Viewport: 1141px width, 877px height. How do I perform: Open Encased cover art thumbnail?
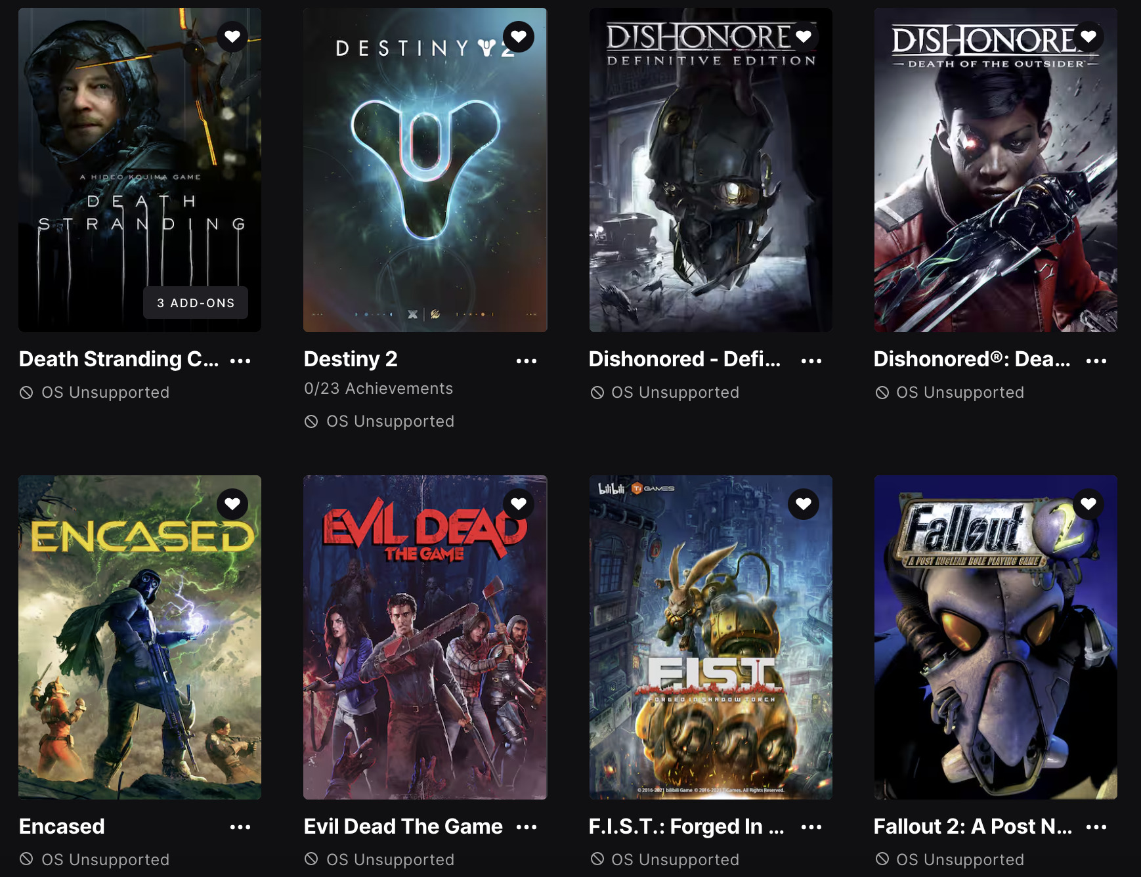point(140,637)
